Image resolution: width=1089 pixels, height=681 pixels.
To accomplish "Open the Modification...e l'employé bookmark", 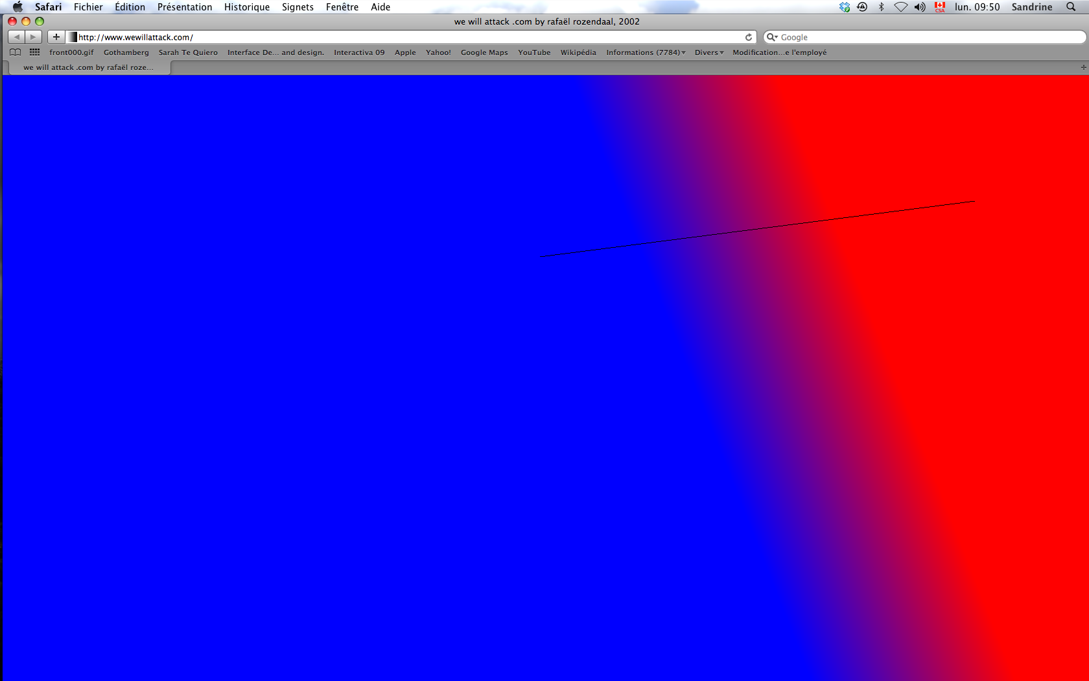I will (x=780, y=53).
